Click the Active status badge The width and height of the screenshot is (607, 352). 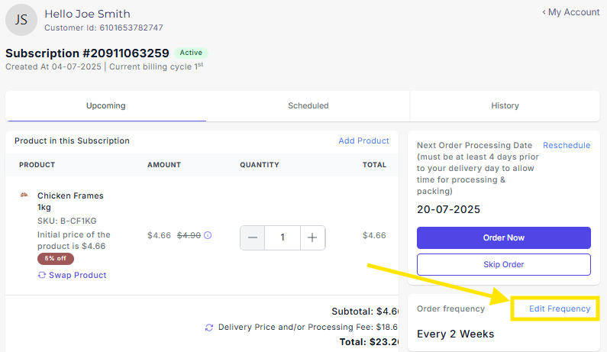191,53
